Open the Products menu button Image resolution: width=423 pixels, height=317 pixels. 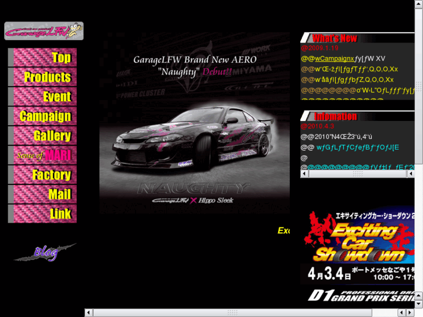[x=42, y=77]
